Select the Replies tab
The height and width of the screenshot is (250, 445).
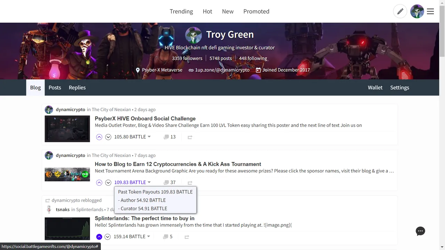coord(77,87)
